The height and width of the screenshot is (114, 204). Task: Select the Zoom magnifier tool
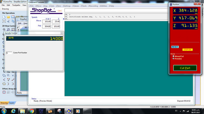coord(9,29)
